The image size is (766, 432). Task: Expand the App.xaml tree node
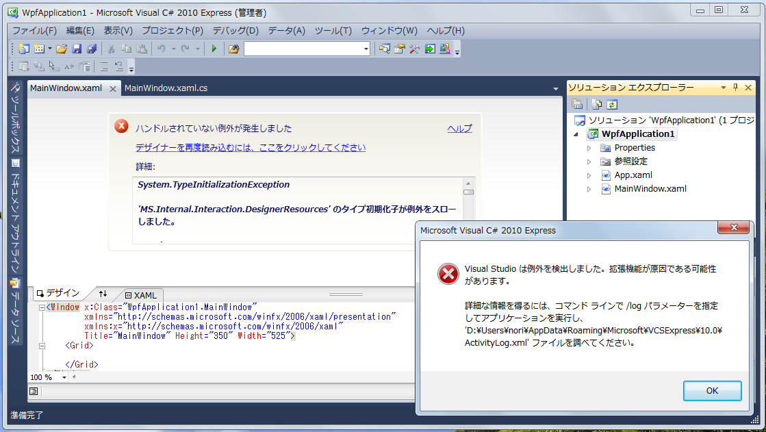click(x=589, y=175)
